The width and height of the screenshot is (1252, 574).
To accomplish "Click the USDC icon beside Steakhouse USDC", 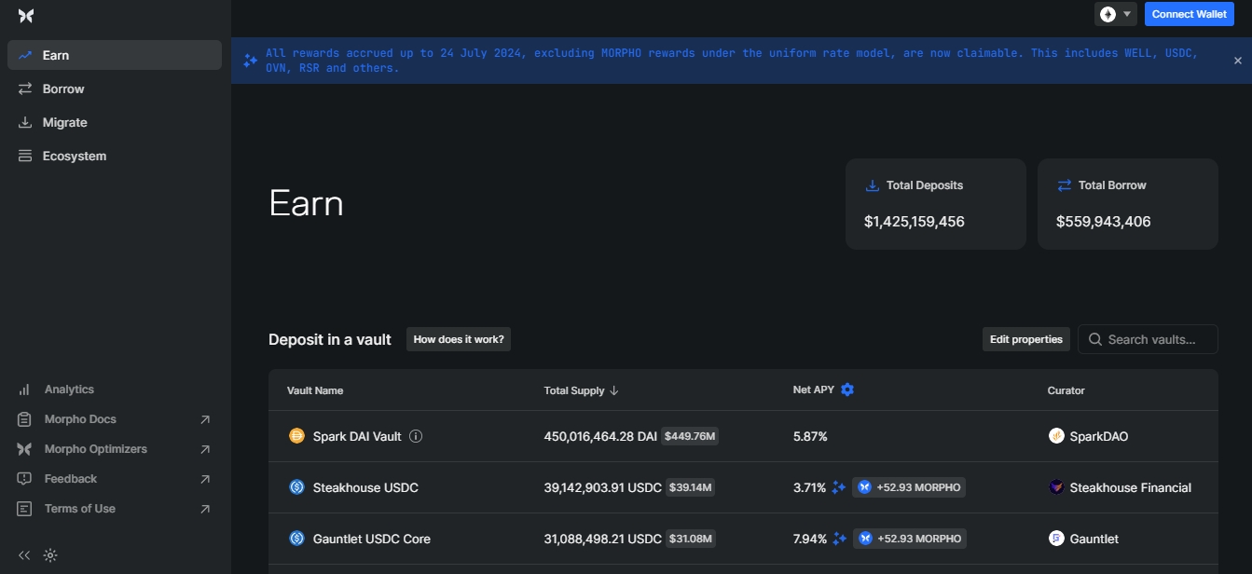I will tap(297, 486).
